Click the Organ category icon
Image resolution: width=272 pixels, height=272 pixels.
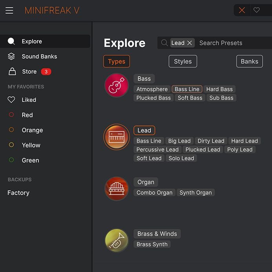(117, 188)
